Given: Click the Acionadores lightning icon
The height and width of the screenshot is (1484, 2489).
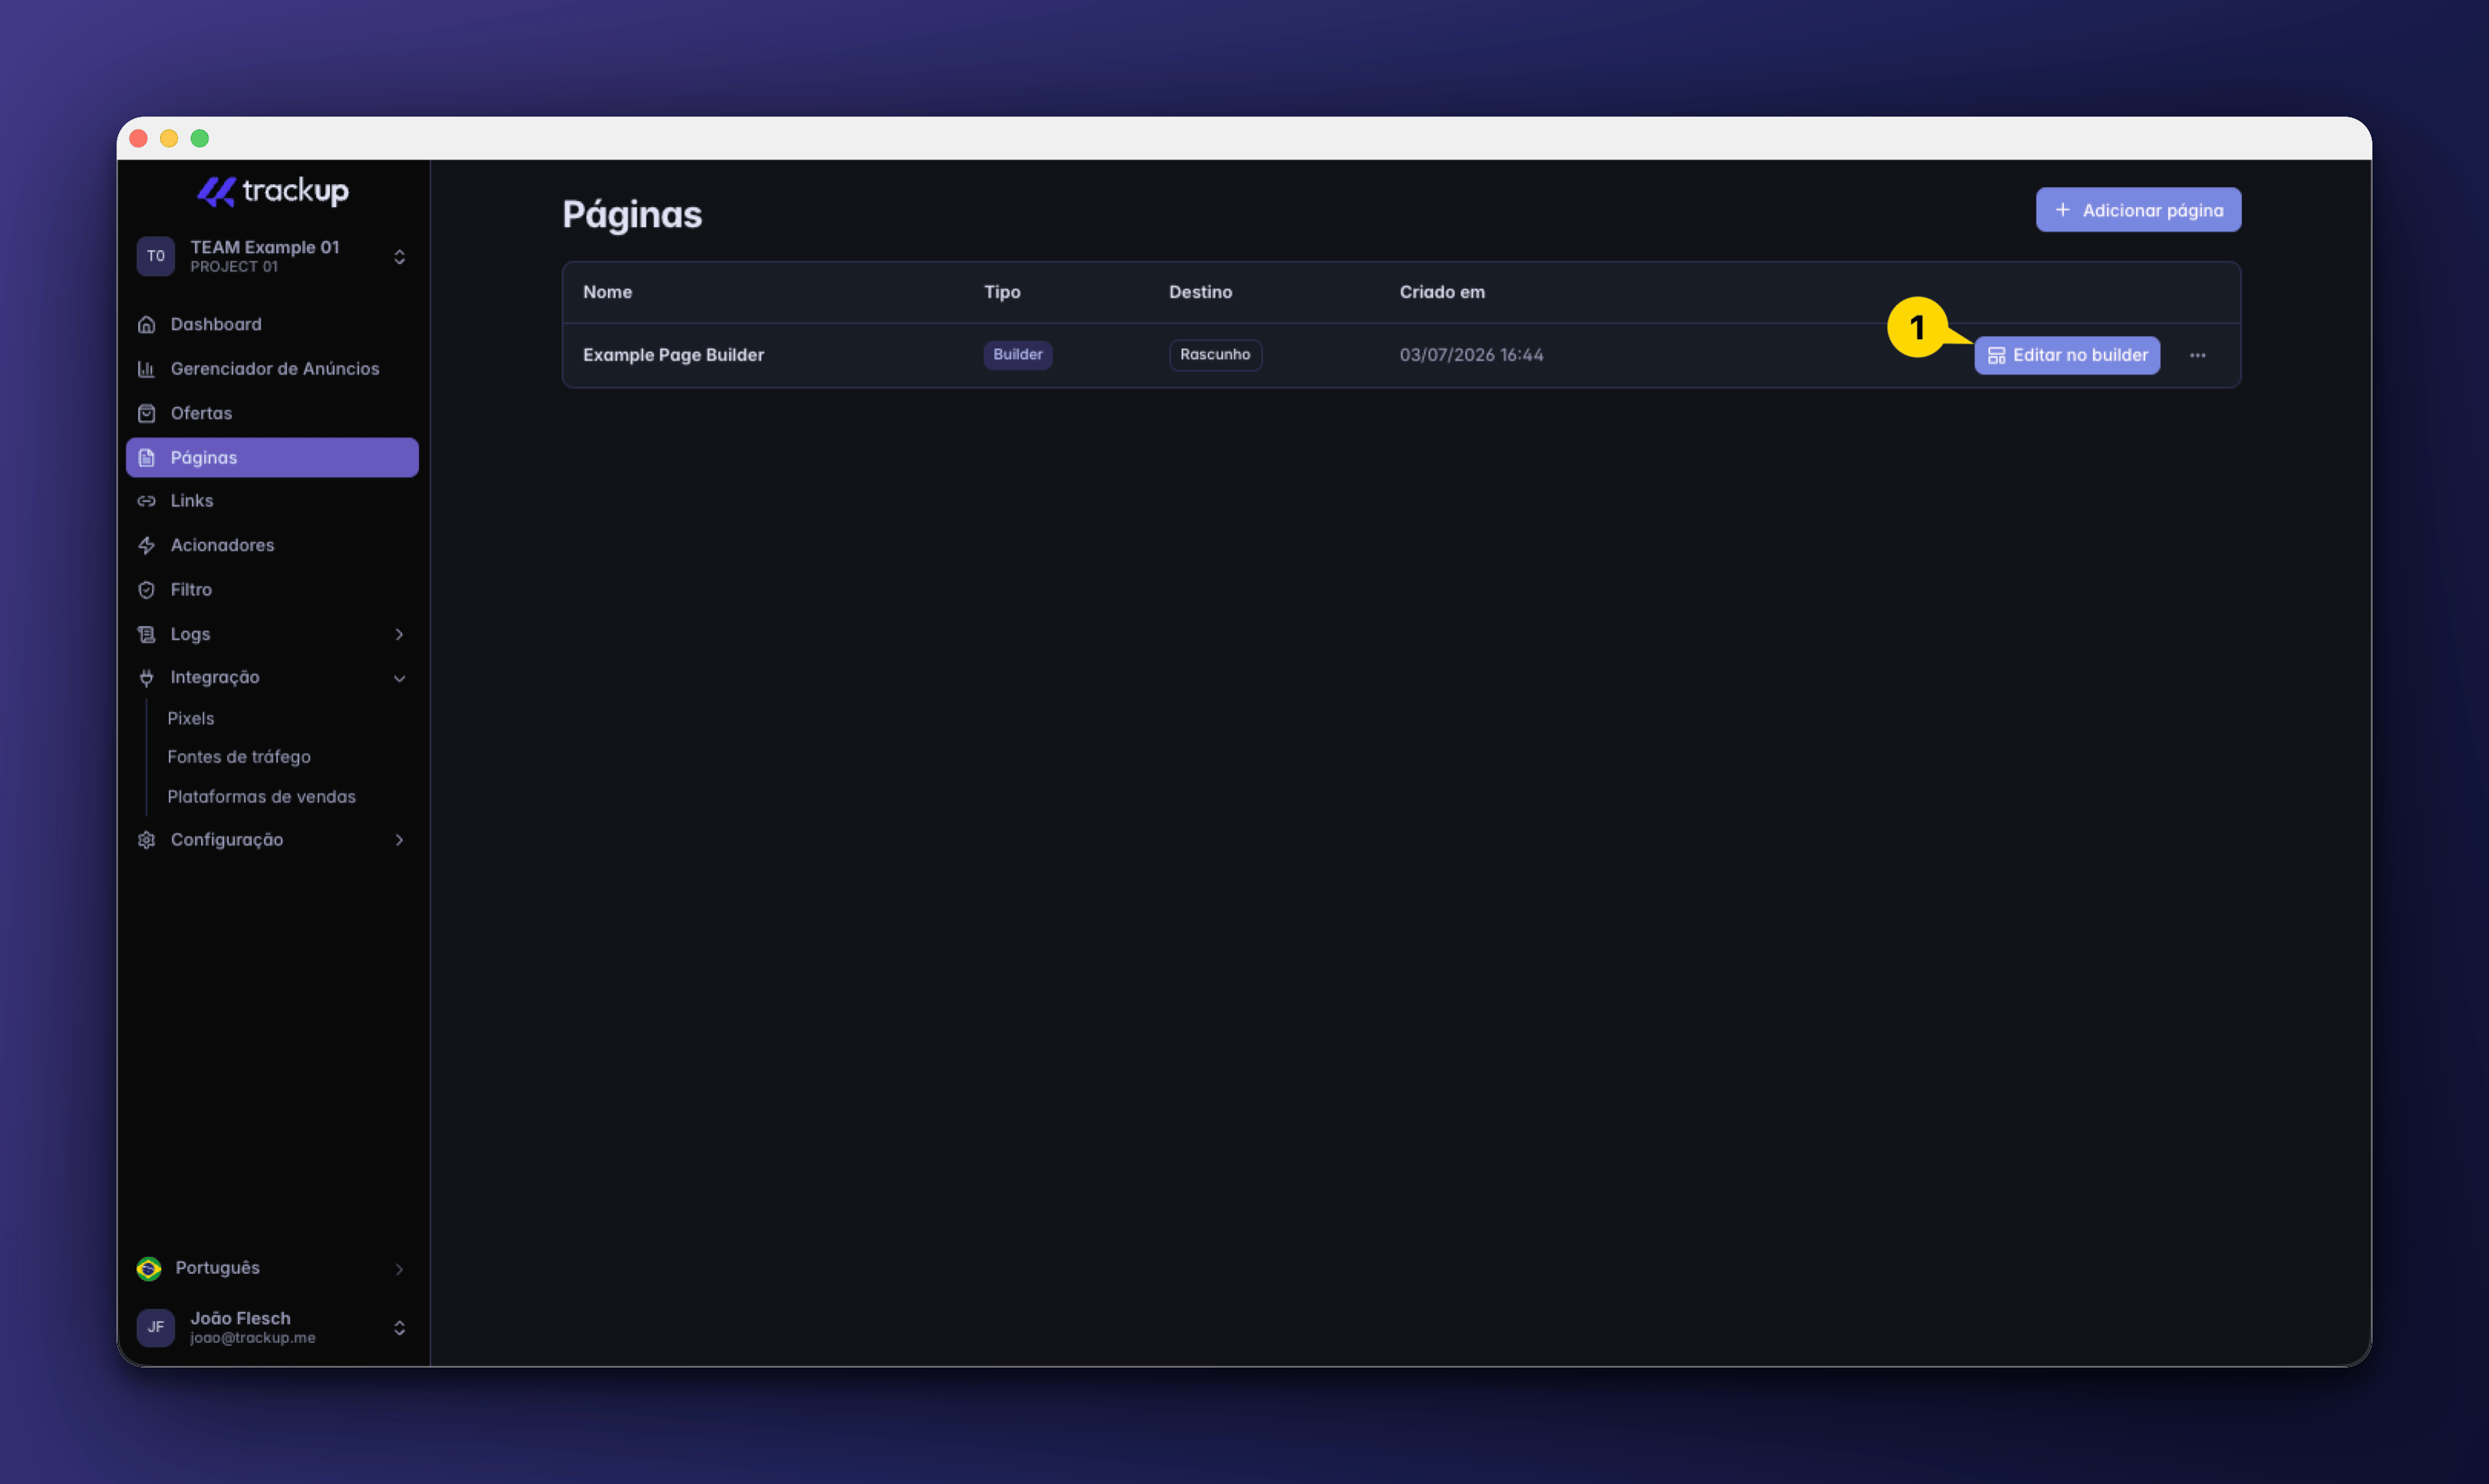Looking at the screenshot, I should click(146, 545).
